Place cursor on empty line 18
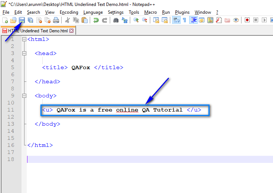 click(150, 159)
